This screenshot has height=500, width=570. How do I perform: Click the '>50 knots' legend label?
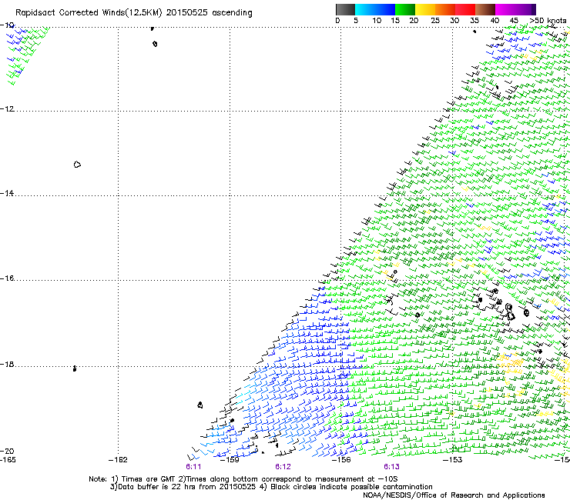click(x=548, y=21)
